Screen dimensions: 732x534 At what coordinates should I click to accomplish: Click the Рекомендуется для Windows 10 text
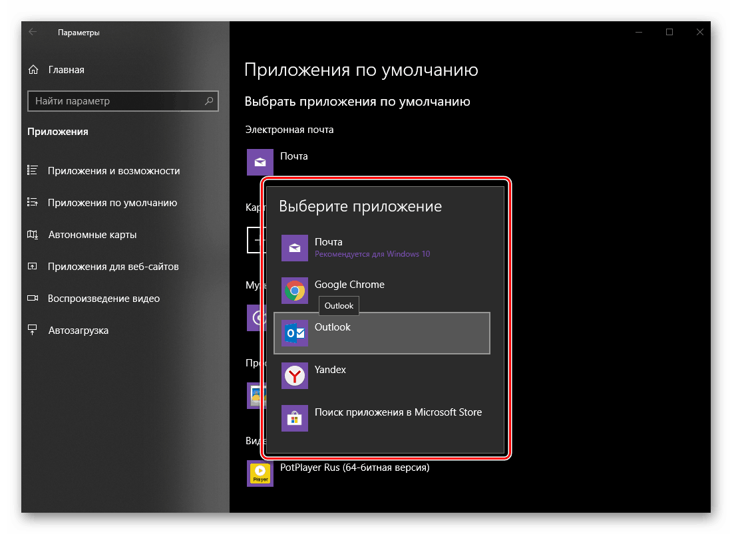pyautogui.click(x=372, y=254)
